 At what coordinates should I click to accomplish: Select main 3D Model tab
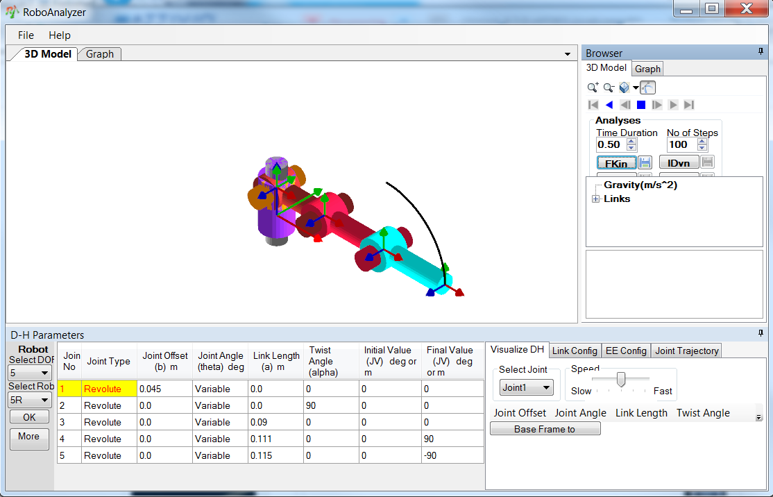48,53
